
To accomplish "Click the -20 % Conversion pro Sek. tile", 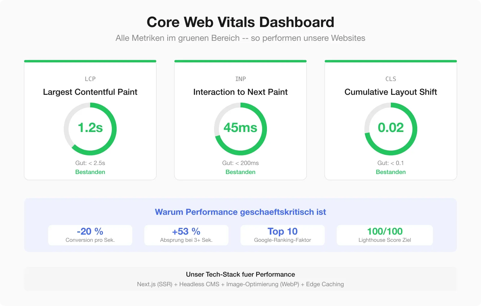I will pyautogui.click(x=90, y=235).
